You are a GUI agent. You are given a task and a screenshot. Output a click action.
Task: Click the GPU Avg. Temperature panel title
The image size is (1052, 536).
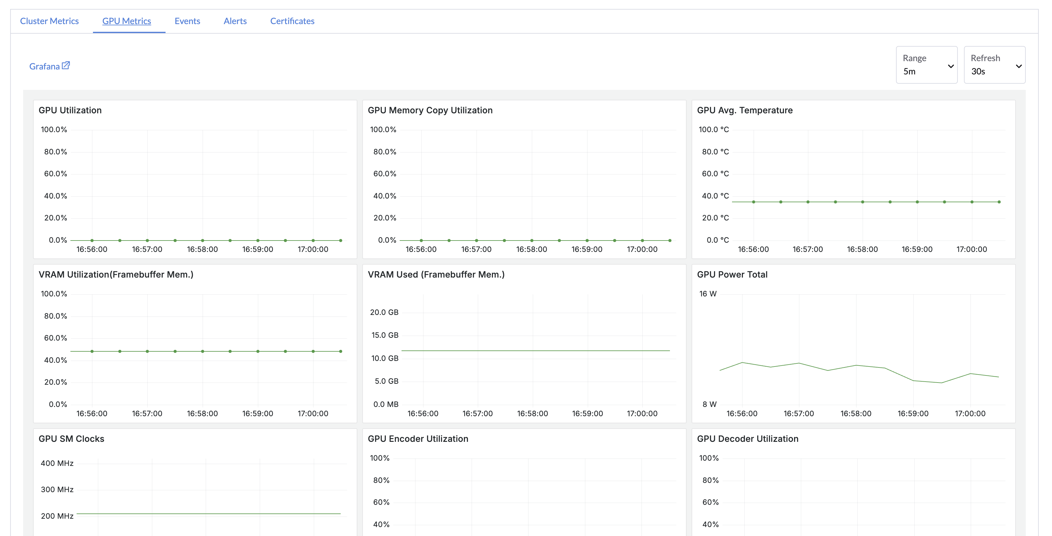[745, 110]
